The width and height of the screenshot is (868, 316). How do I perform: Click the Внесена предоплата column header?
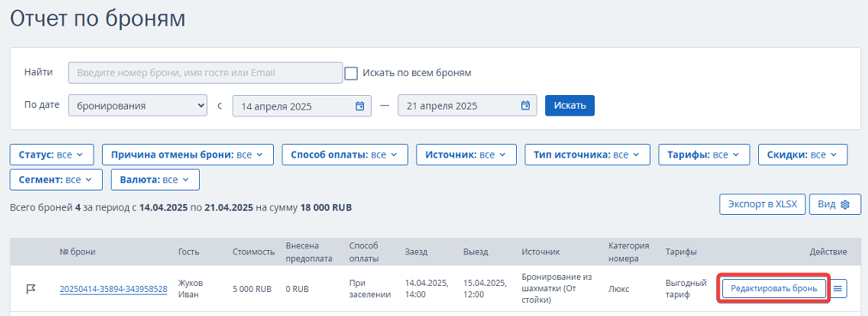tap(309, 252)
